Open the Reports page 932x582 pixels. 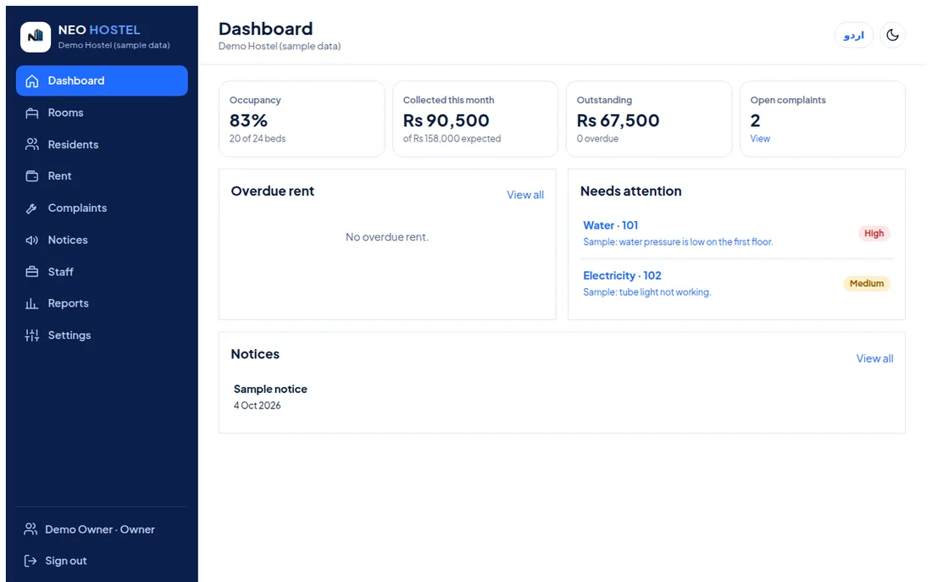[102, 303]
